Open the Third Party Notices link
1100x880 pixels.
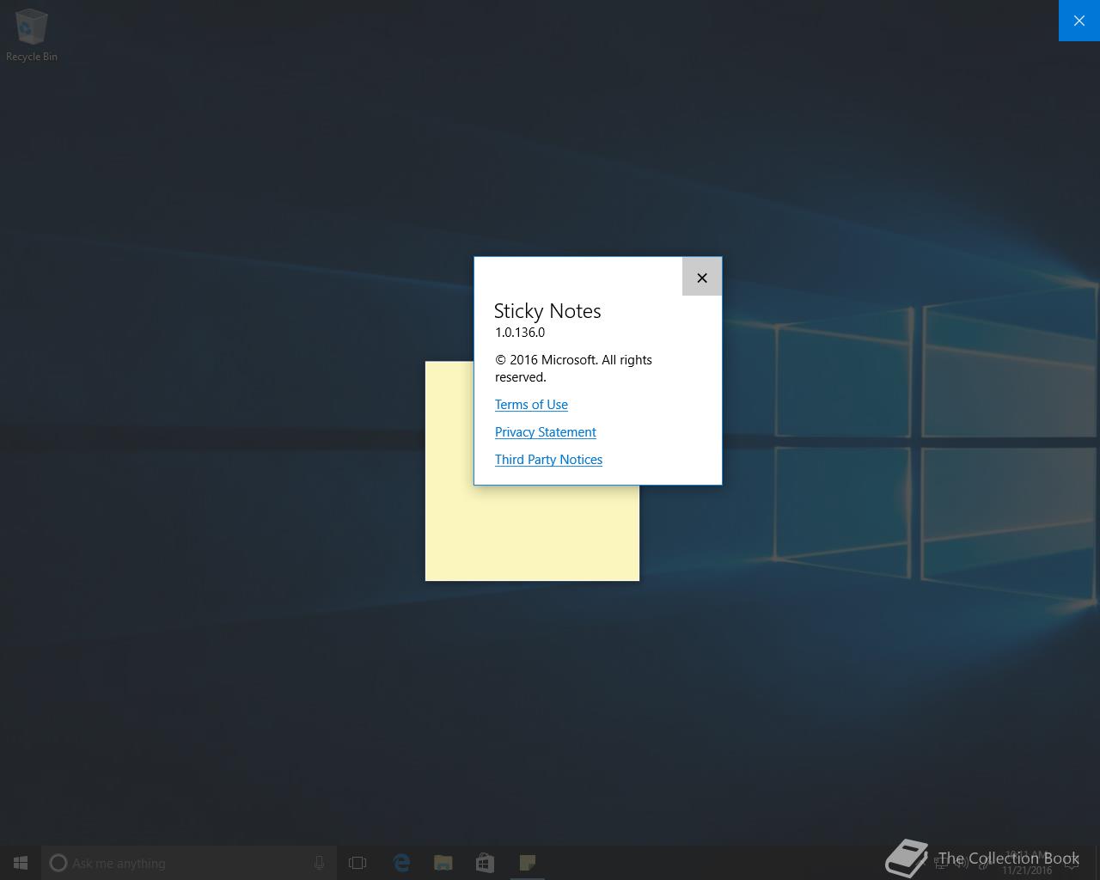[x=548, y=460]
